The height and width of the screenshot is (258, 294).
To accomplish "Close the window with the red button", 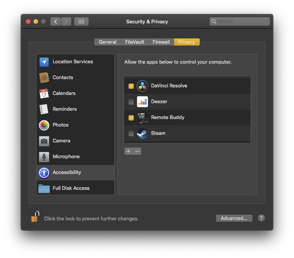I will (x=28, y=21).
